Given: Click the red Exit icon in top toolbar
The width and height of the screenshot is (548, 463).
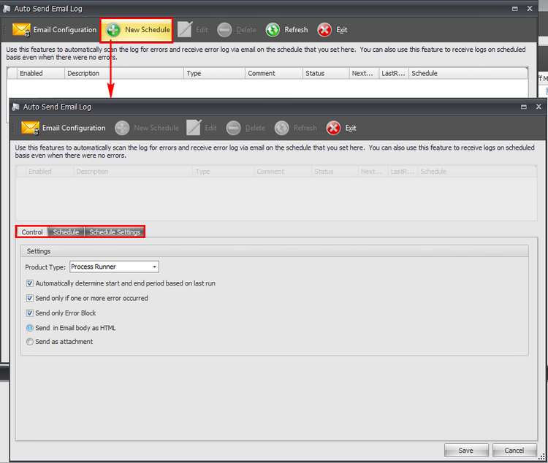Looking at the screenshot, I should [x=324, y=30].
